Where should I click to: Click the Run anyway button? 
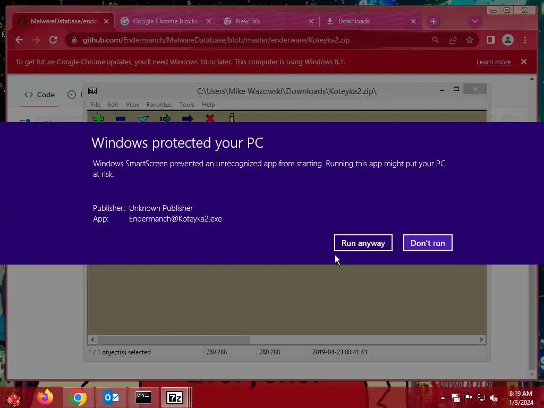[363, 243]
